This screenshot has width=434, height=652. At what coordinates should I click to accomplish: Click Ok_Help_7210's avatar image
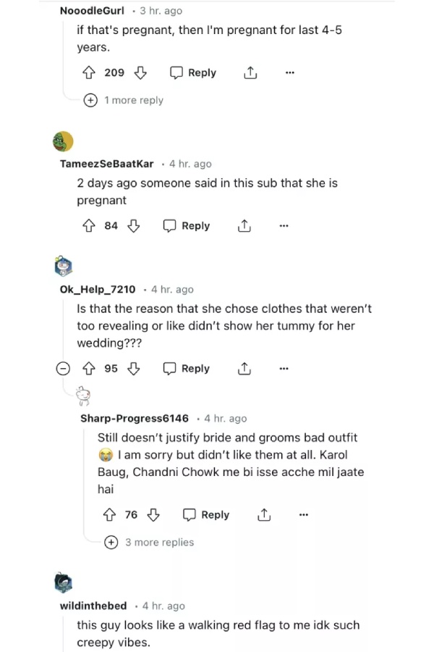64,267
